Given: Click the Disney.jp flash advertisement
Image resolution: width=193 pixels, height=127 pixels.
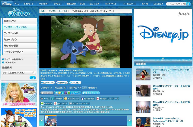Looking at the screenshot, I should [163, 33].
